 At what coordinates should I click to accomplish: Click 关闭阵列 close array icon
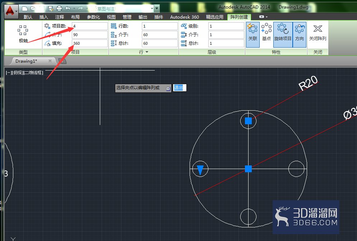(x=317, y=33)
